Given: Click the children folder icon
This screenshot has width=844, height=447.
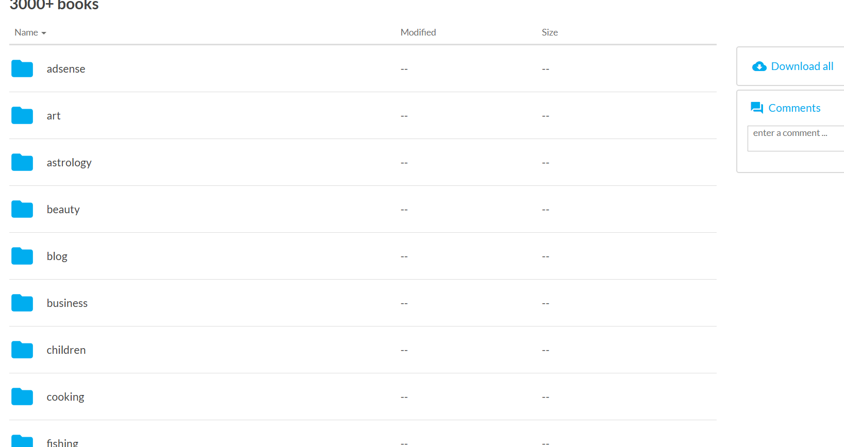Looking at the screenshot, I should [22, 350].
